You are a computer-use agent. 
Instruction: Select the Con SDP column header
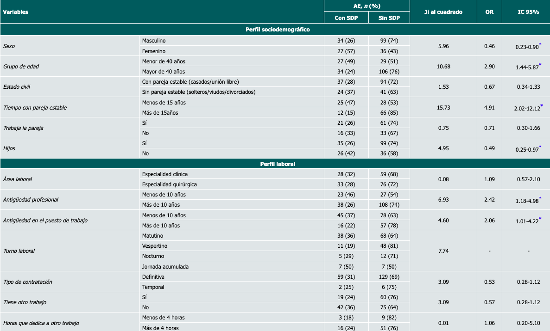[346, 18]
